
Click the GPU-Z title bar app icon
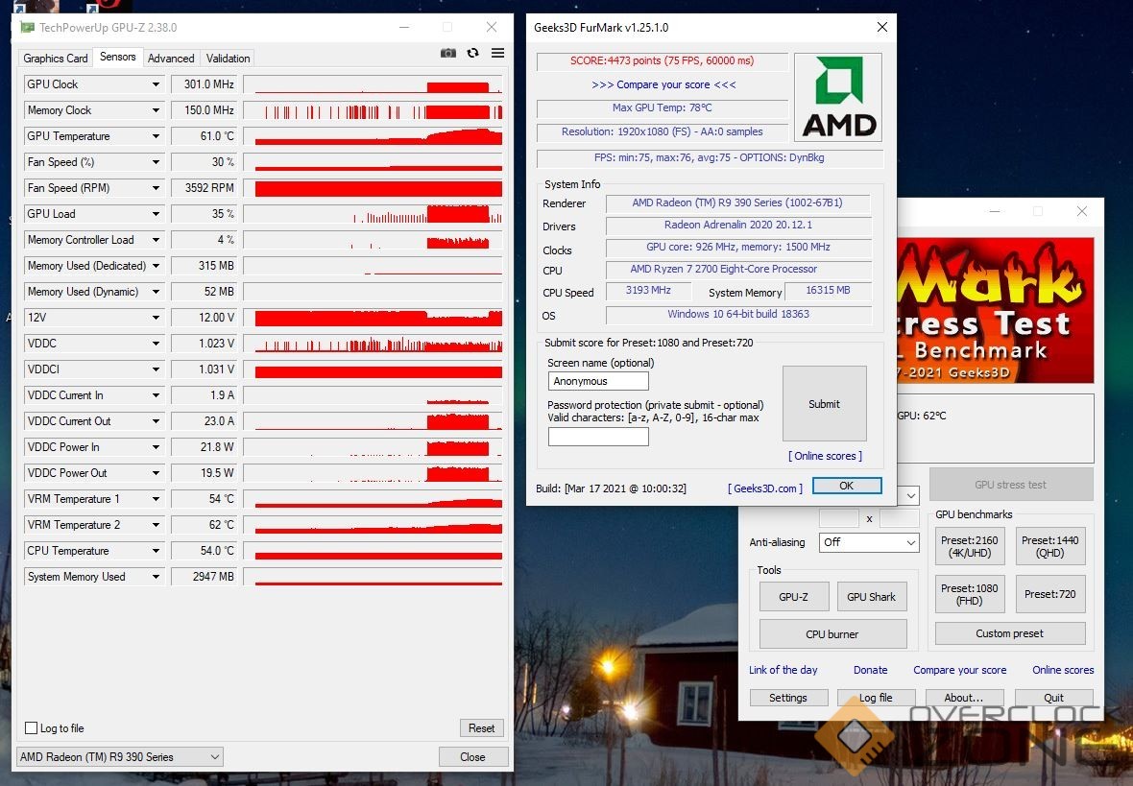tap(28, 28)
